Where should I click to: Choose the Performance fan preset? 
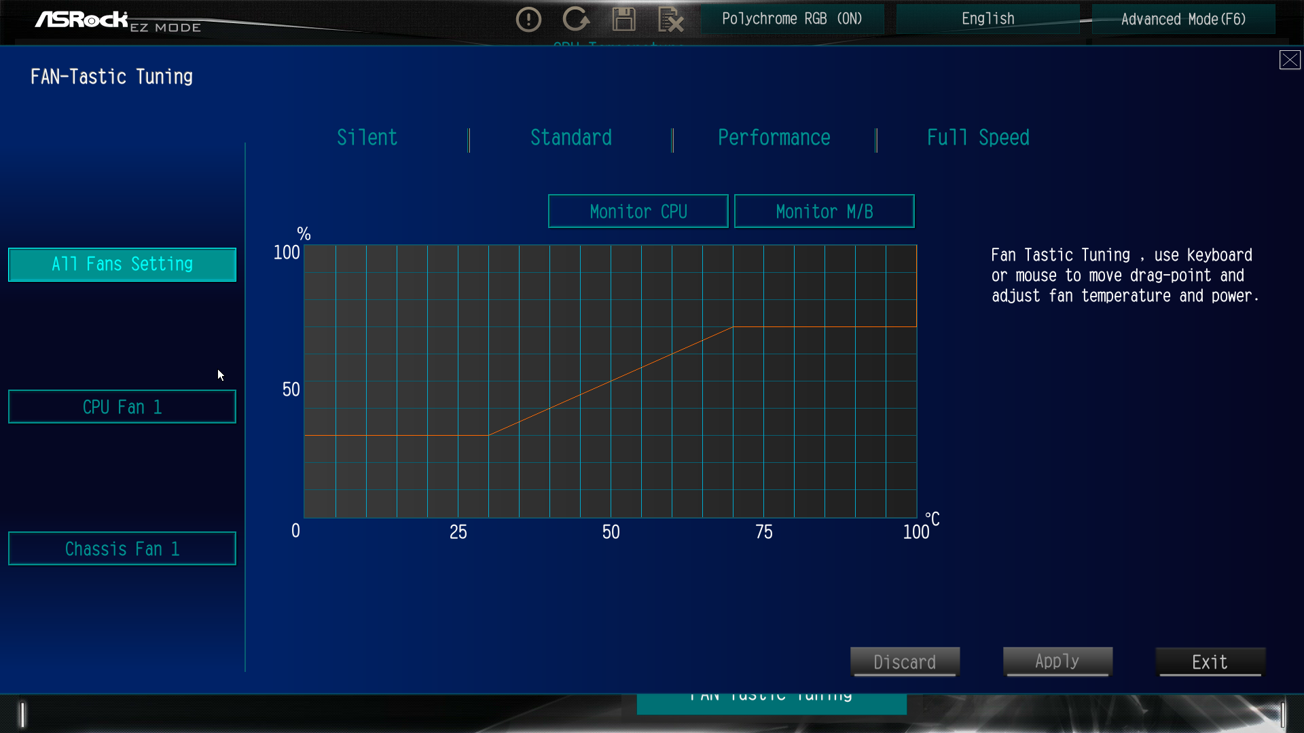click(x=774, y=138)
